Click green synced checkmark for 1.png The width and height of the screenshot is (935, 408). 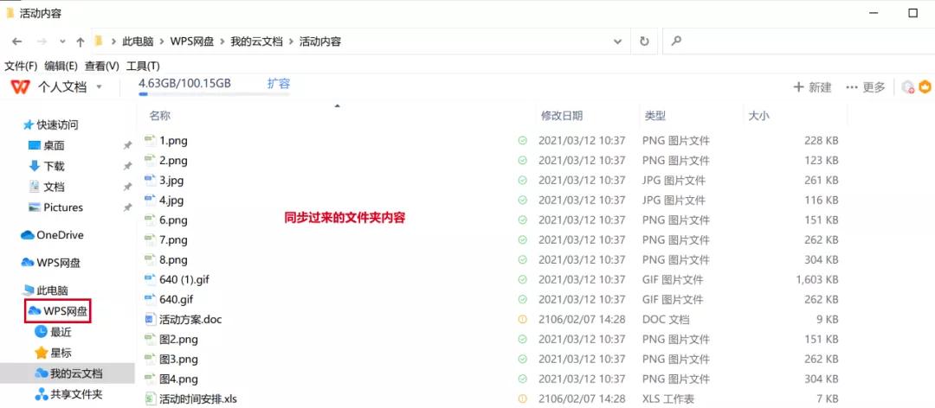522,141
